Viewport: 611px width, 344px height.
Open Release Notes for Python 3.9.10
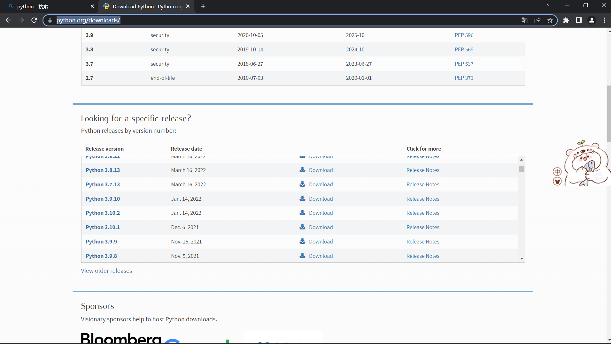[x=423, y=199]
